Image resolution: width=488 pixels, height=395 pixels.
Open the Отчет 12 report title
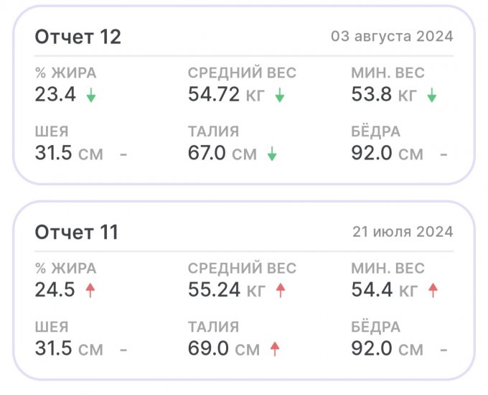tap(78, 37)
